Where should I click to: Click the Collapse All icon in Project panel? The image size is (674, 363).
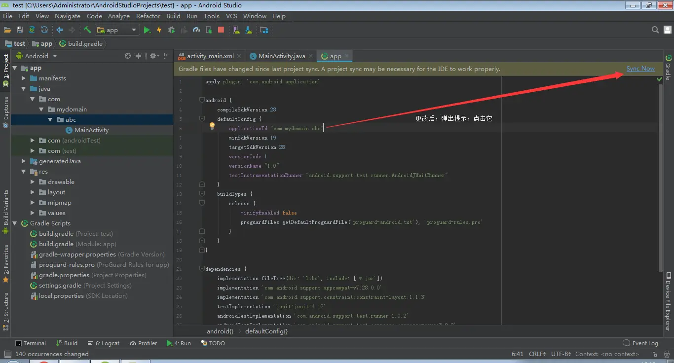138,56
